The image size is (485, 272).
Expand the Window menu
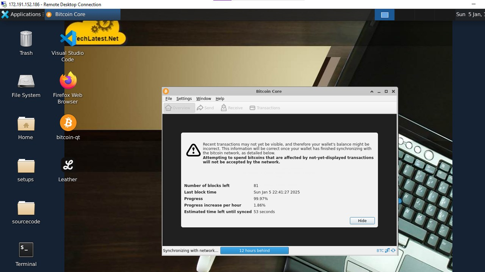(203, 99)
